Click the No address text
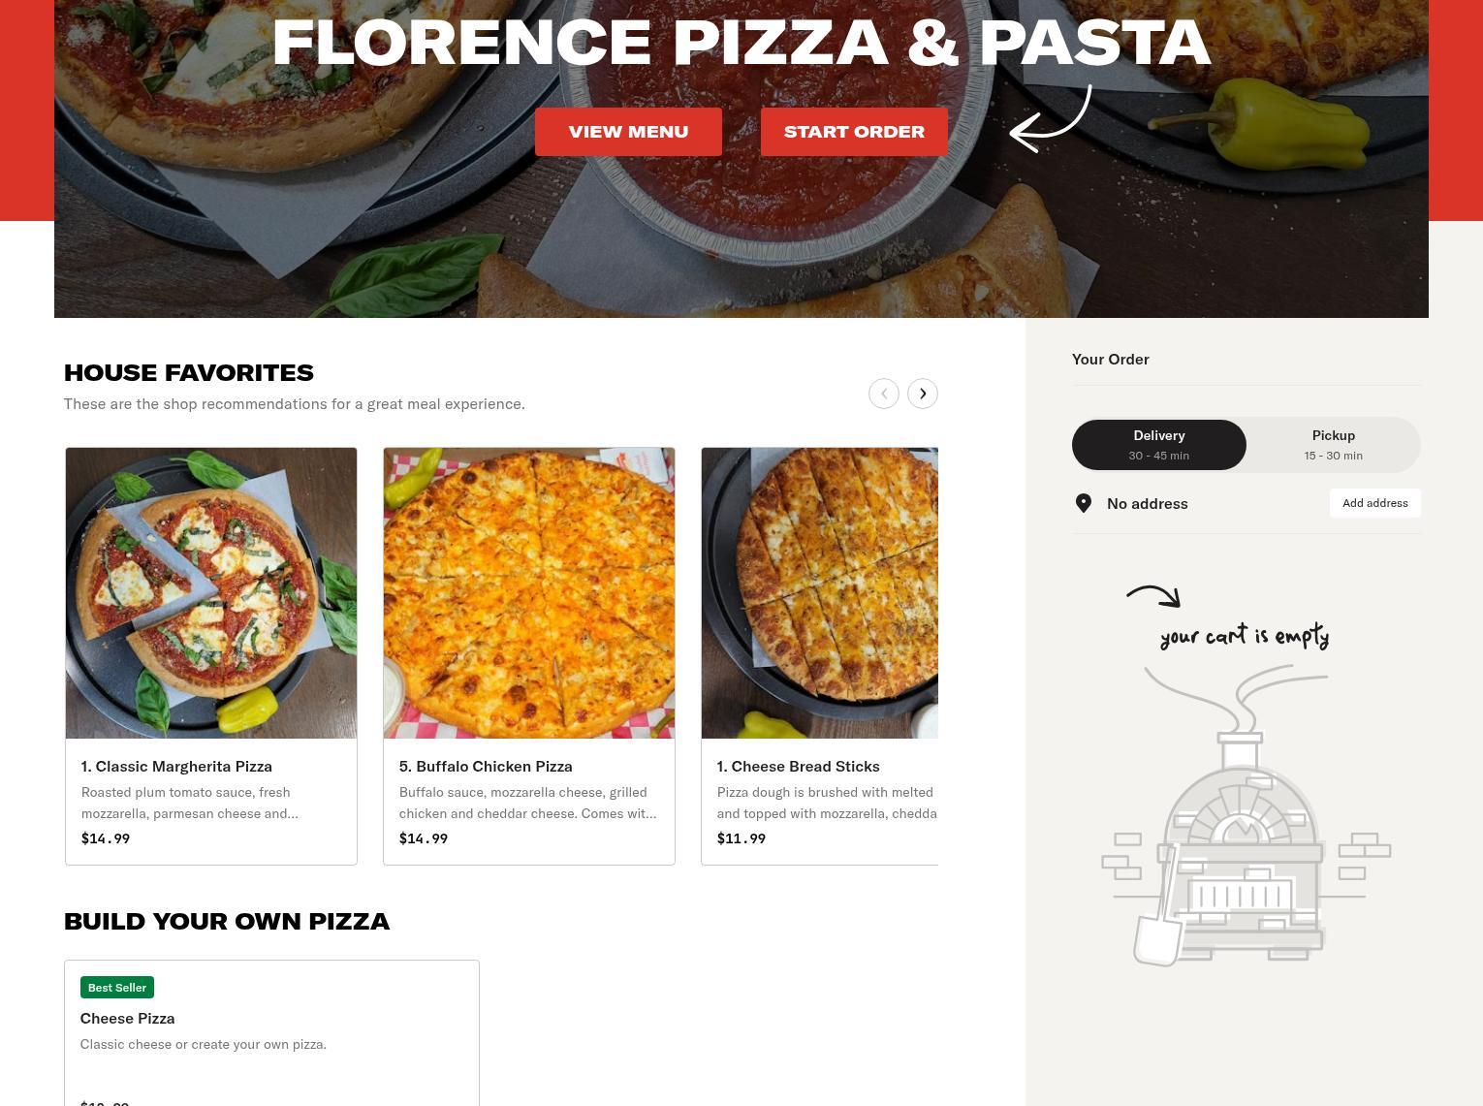Image resolution: width=1483 pixels, height=1106 pixels. point(1148,503)
